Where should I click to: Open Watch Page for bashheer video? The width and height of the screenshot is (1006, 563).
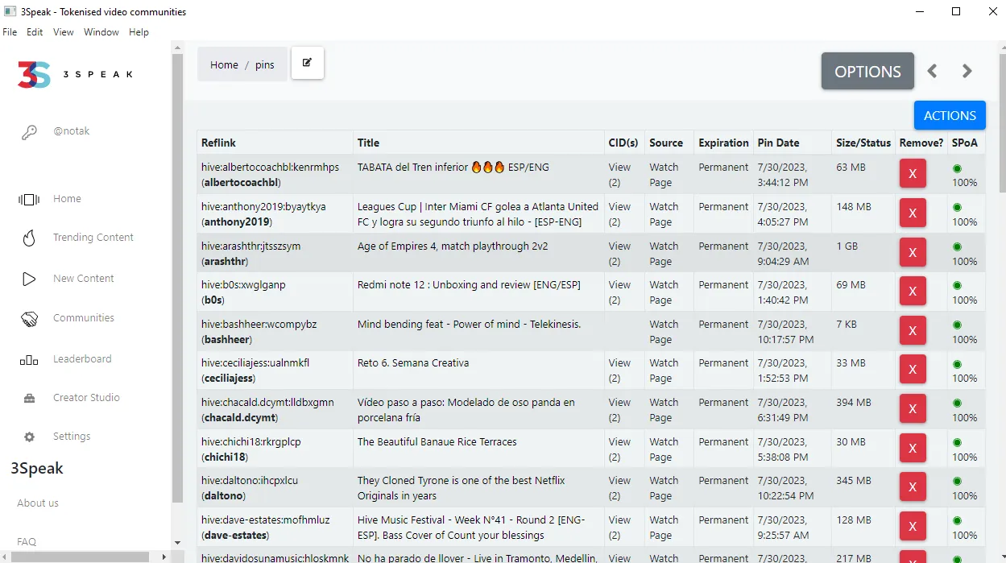664,332
